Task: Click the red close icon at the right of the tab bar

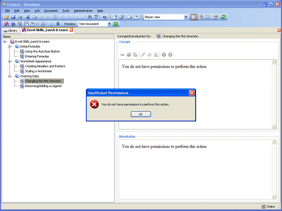Action: (x=279, y=30)
